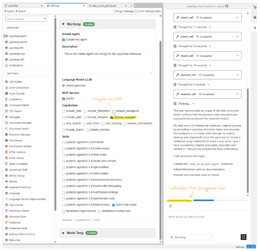Open the Plugin Manager link
Image resolution: width=260 pixels, height=251 pixels.
(x=124, y=11)
